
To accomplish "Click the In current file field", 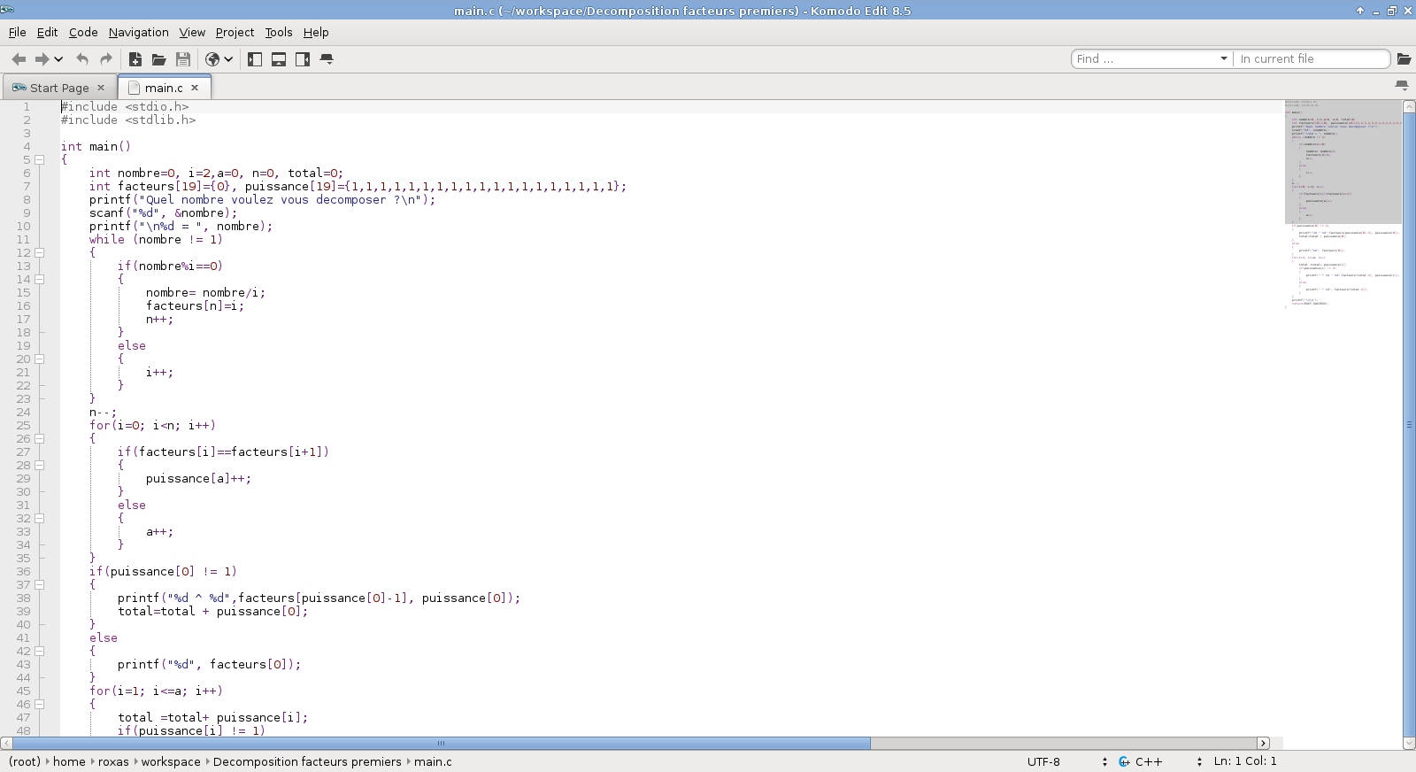I will (1312, 58).
